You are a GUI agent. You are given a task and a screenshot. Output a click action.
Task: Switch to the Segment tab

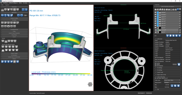[x=7, y=5]
